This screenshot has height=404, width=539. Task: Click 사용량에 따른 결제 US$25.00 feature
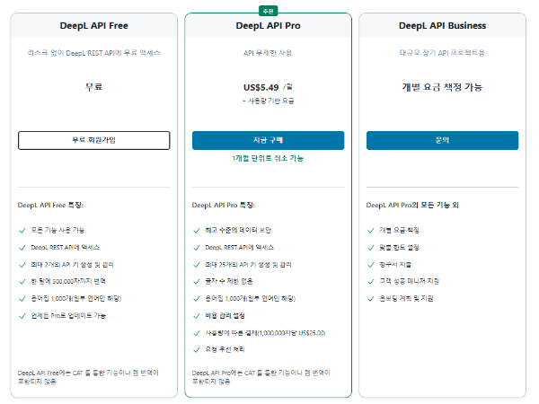point(265,333)
